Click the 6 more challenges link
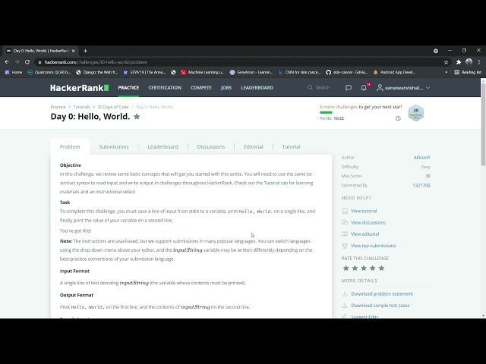The height and width of the screenshot is (364, 486). click(339, 107)
